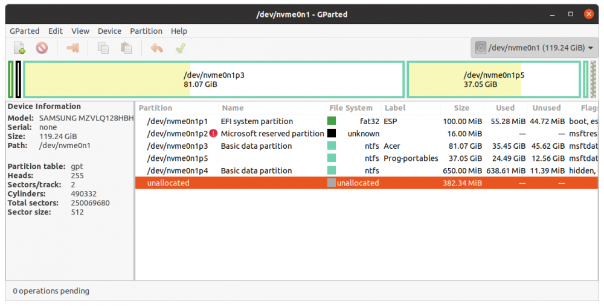Screen dimensions: 604x306
Task: Select the /dev/nvme0n1p3 graphical partition block
Action: coord(214,80)
